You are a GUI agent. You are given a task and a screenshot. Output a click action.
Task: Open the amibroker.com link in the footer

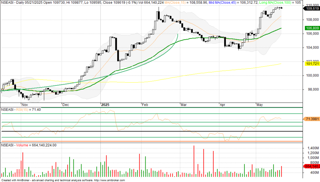tap(109, 180)
